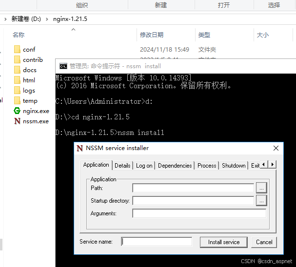This screenshot has width=296, height=267.
Task: Open the Log on tab
Action: click(144, 166)
